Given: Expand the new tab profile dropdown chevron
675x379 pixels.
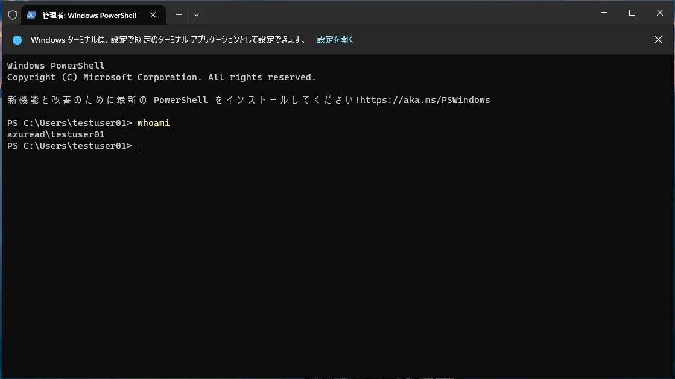Looking at the screenshot, I should tap(197, 15).
